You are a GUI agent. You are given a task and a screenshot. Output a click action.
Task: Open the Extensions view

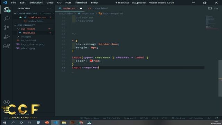coord(7,46)
